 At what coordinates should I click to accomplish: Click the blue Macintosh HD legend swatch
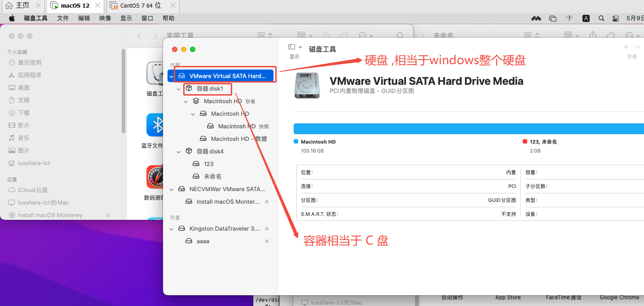[296, 141]
